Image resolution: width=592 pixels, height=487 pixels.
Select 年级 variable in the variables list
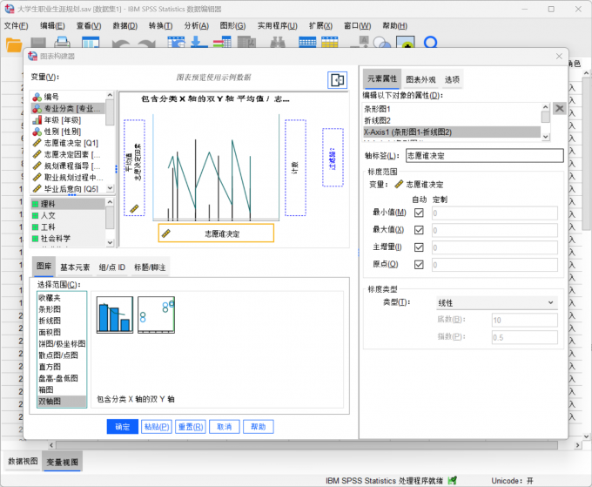[x=63, y=120]
